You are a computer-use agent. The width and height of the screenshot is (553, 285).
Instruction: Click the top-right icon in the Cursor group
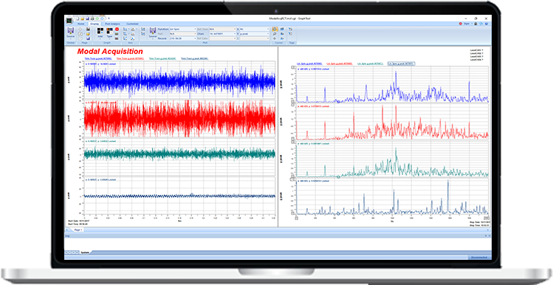point(282,29)
